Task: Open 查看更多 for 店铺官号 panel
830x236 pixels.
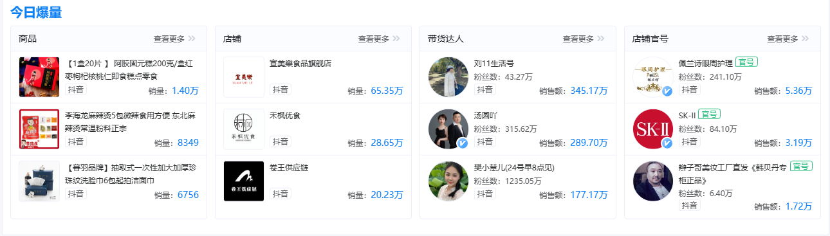Action: click(x=788, y=39)
